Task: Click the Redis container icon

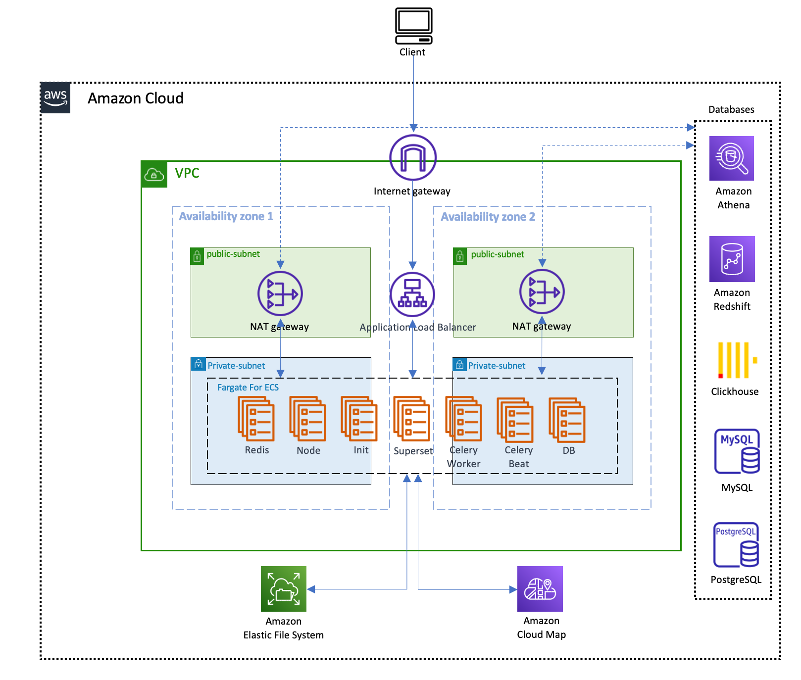Action: coord(256,419)
